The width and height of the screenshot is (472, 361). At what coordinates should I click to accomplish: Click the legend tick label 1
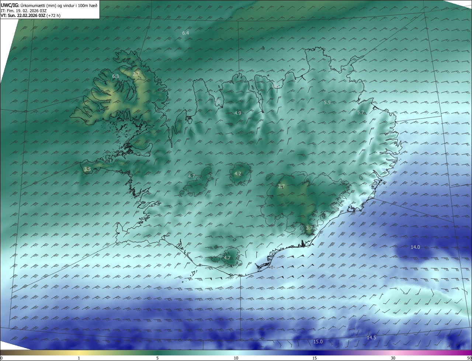79,358
